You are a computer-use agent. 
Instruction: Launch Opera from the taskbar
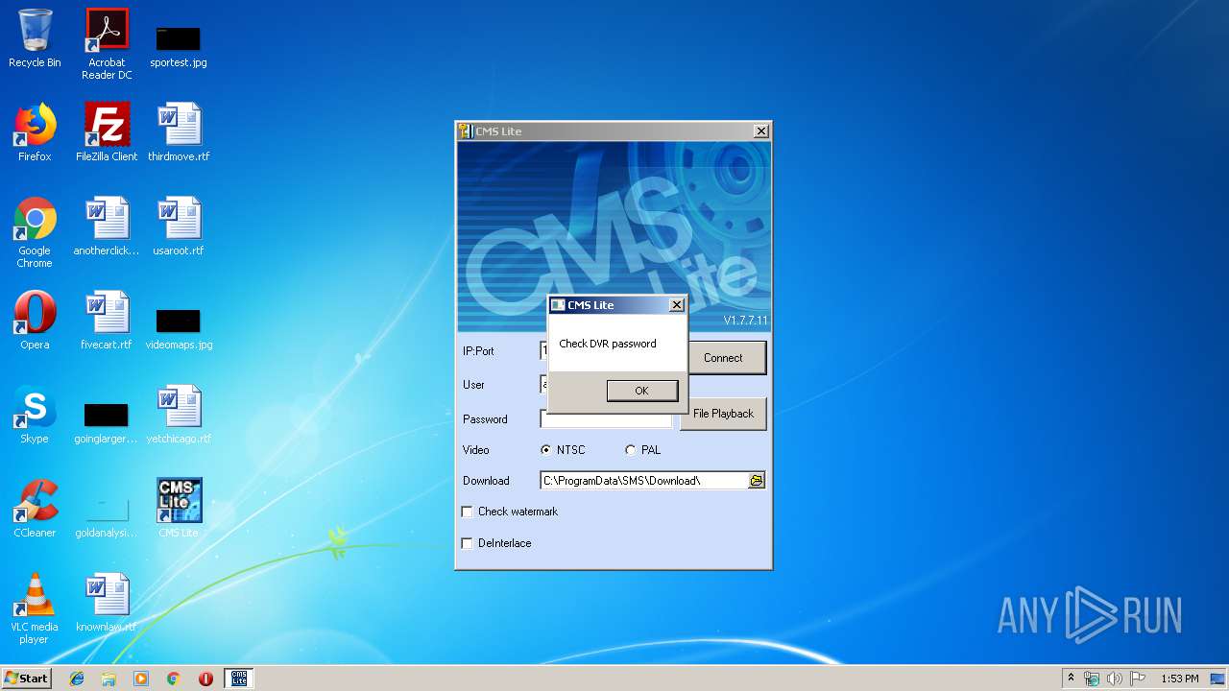tap(205, 679)
